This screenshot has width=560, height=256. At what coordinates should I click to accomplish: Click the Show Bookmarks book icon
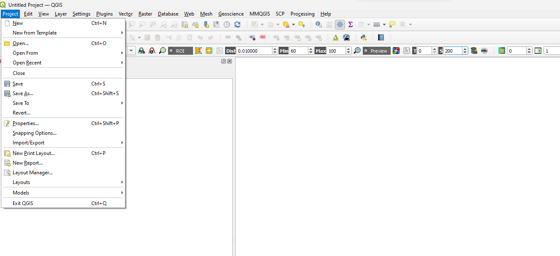(216, 25)
